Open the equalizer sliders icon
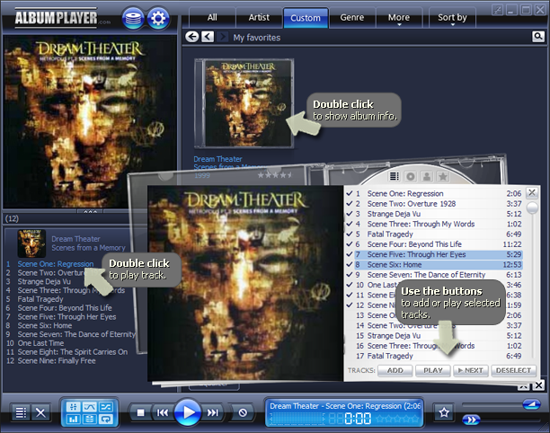The height and width of the screenshot is (433, 550). (x=74, y=407)
